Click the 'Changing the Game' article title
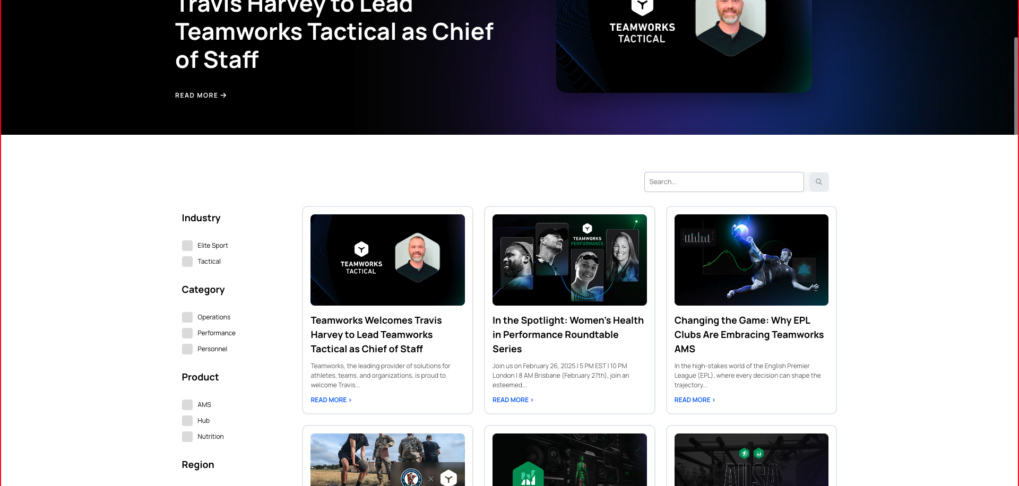The width and height of the screenshot is (1019, 486). pyautogui.click(x=748, y=335)
